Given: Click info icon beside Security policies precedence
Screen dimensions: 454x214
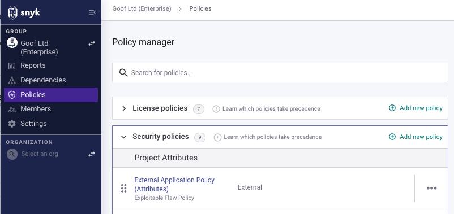Looking at the screenshot, I should 217,137.
